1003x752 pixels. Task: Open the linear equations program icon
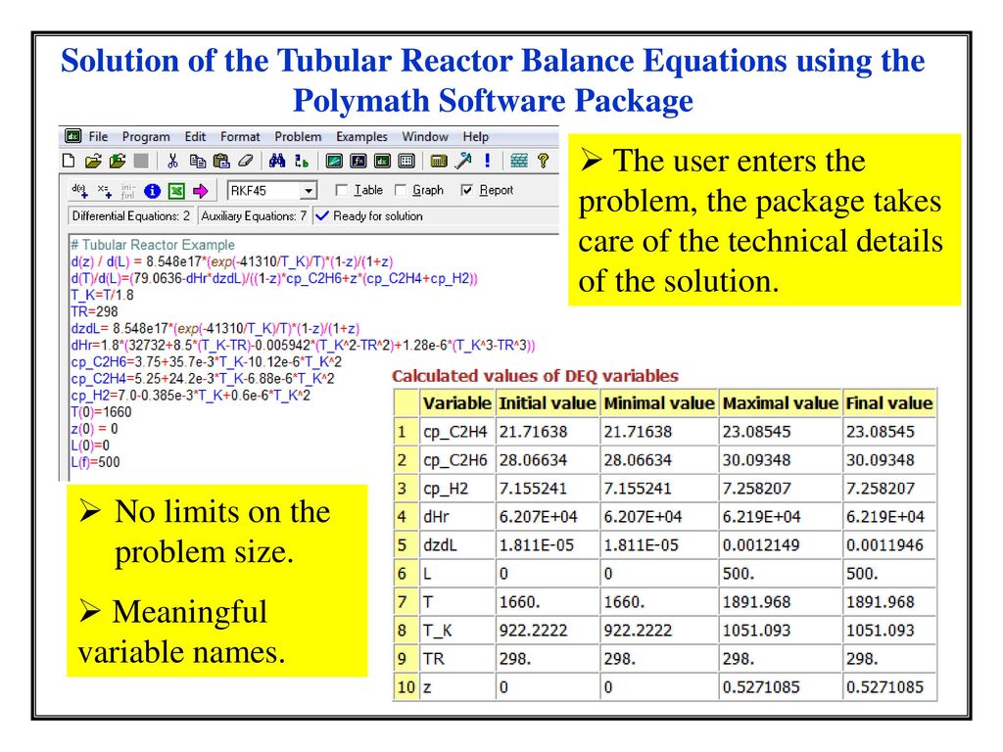click(x=334, y=162)
